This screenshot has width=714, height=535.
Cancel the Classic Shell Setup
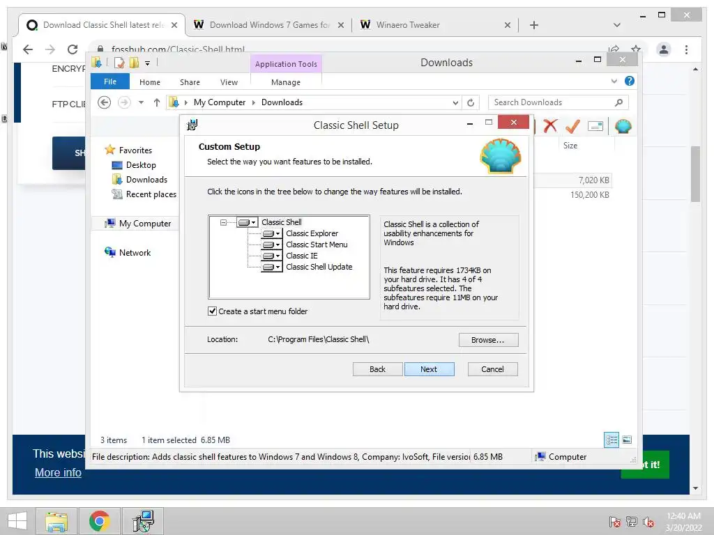[493, 369]
